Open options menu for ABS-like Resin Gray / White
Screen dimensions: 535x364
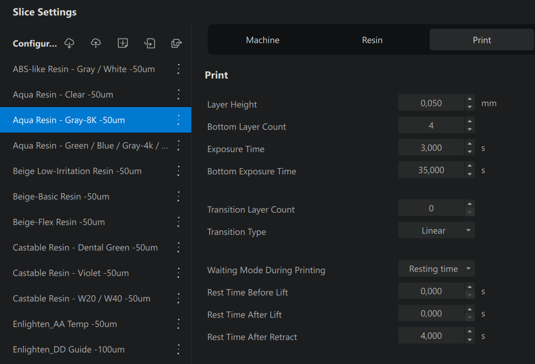[179, 69]
